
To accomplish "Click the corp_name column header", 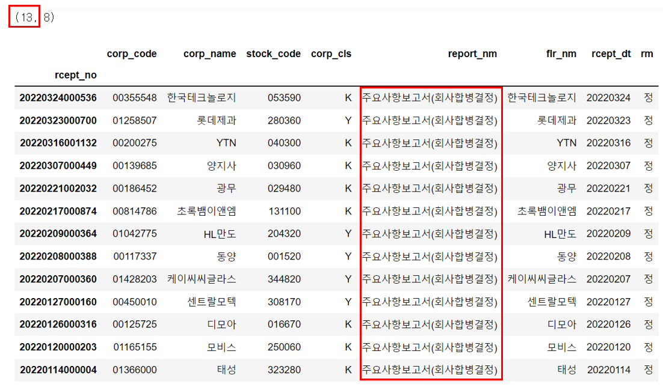I will click(x=209, y=54).
